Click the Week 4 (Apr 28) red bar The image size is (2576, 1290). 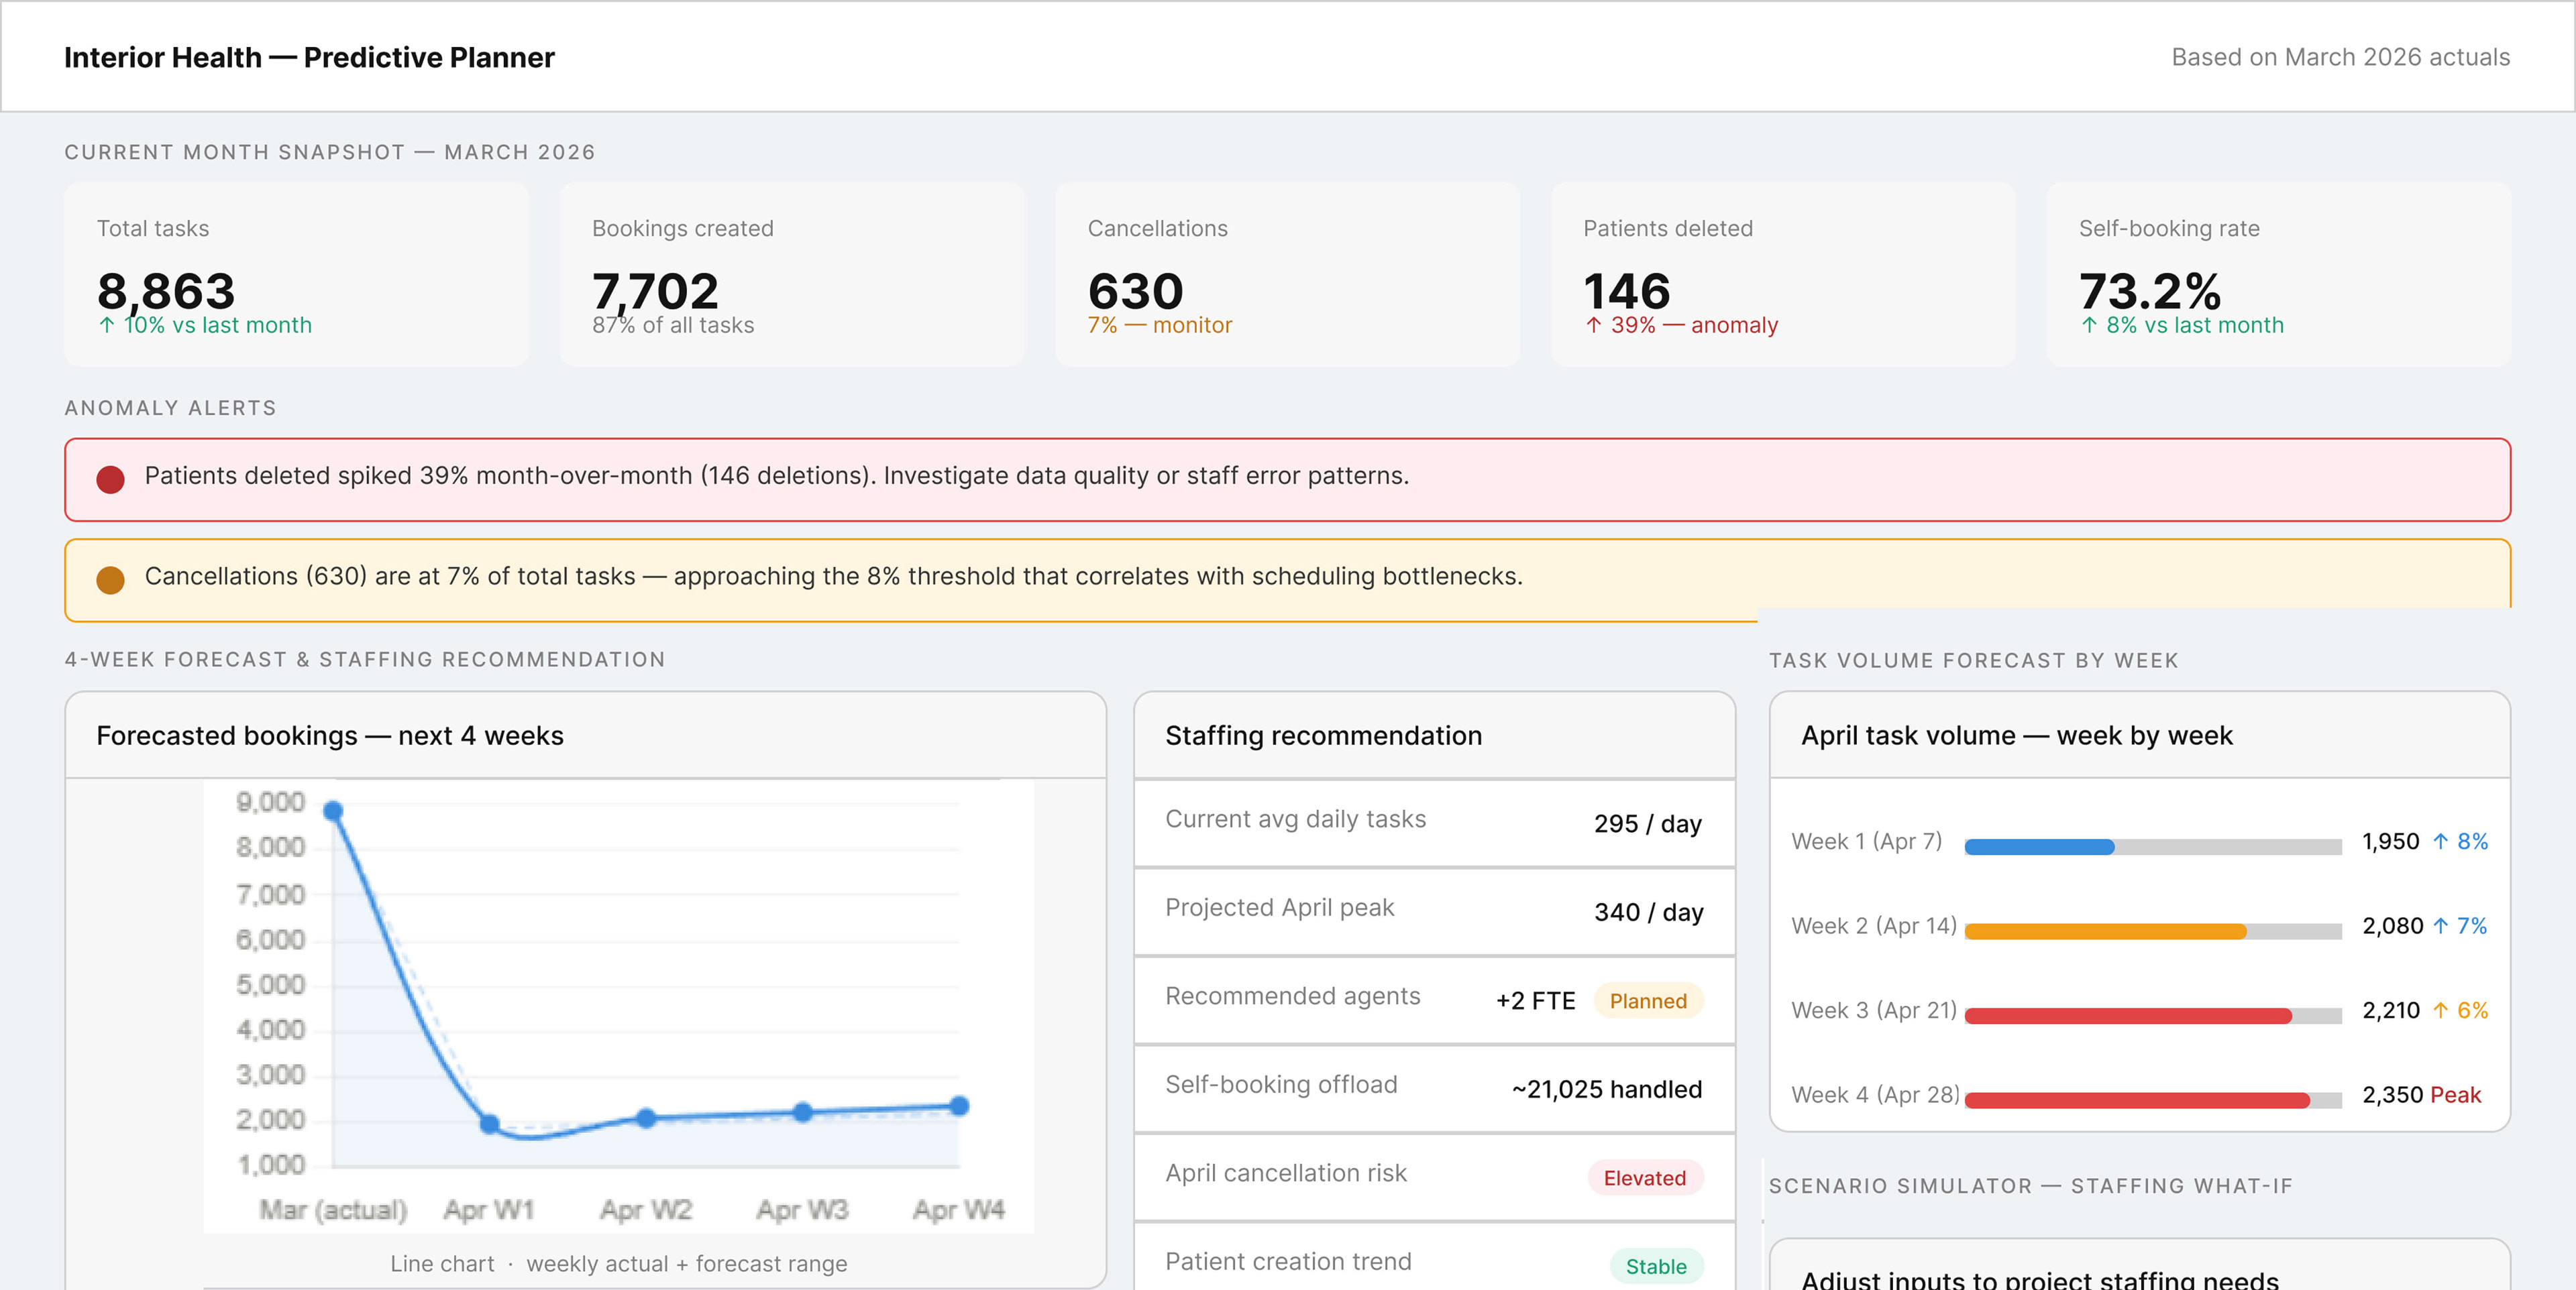click(x=2137, y=1100)
